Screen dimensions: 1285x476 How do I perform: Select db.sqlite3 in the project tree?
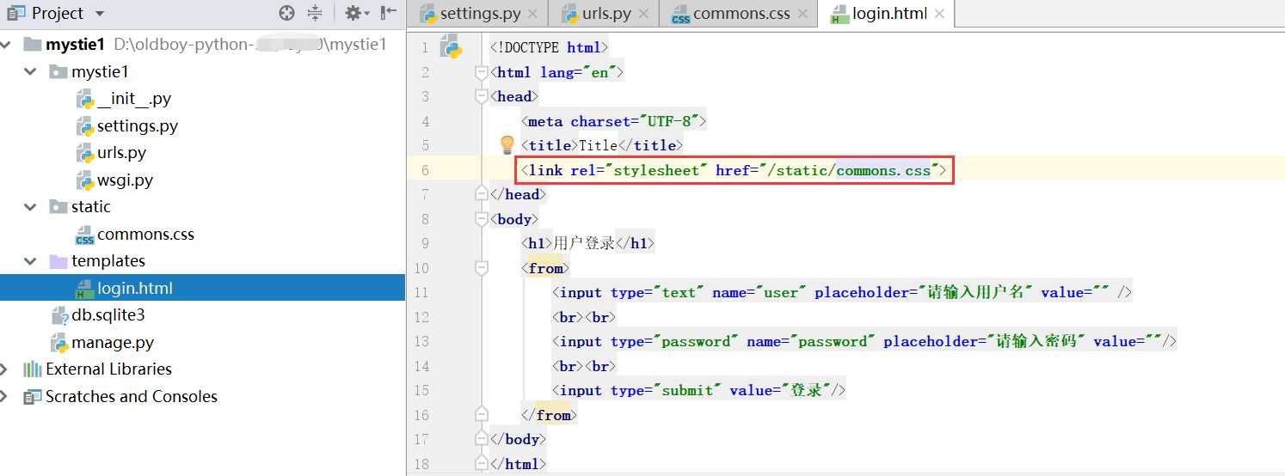108,315
